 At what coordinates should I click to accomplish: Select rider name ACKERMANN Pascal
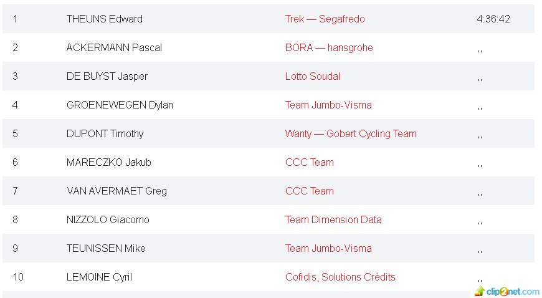tap(114, 48)
